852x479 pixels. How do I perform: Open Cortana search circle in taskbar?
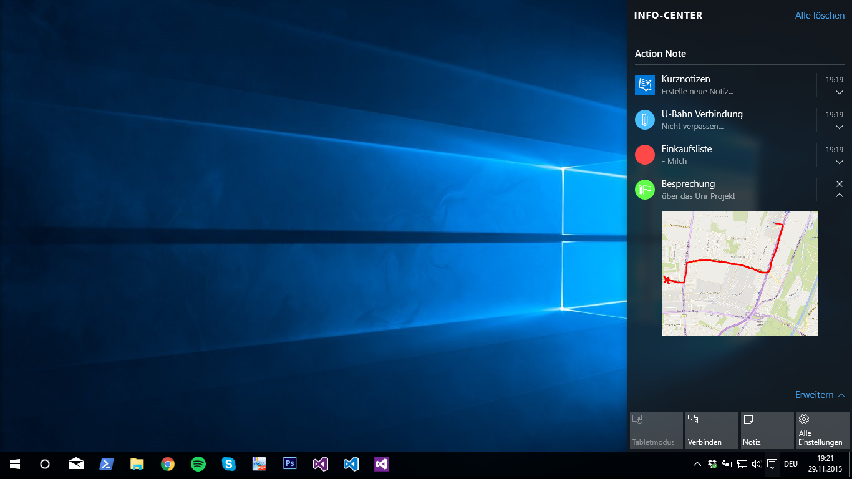[x=45, y=464]
